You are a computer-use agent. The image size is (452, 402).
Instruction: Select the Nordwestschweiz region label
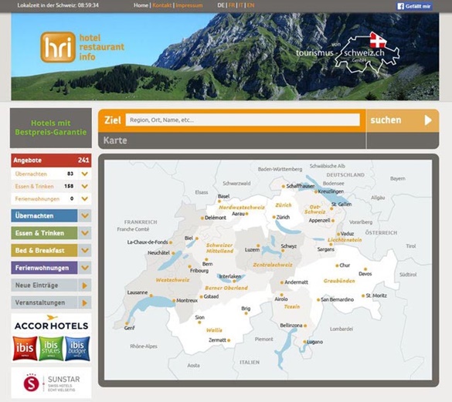coord(242,208)
